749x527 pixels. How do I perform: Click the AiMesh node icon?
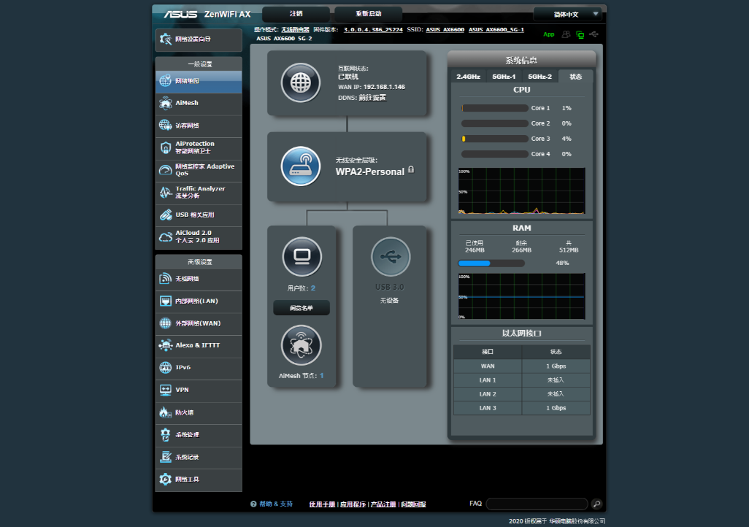click(x=301, y=345)
